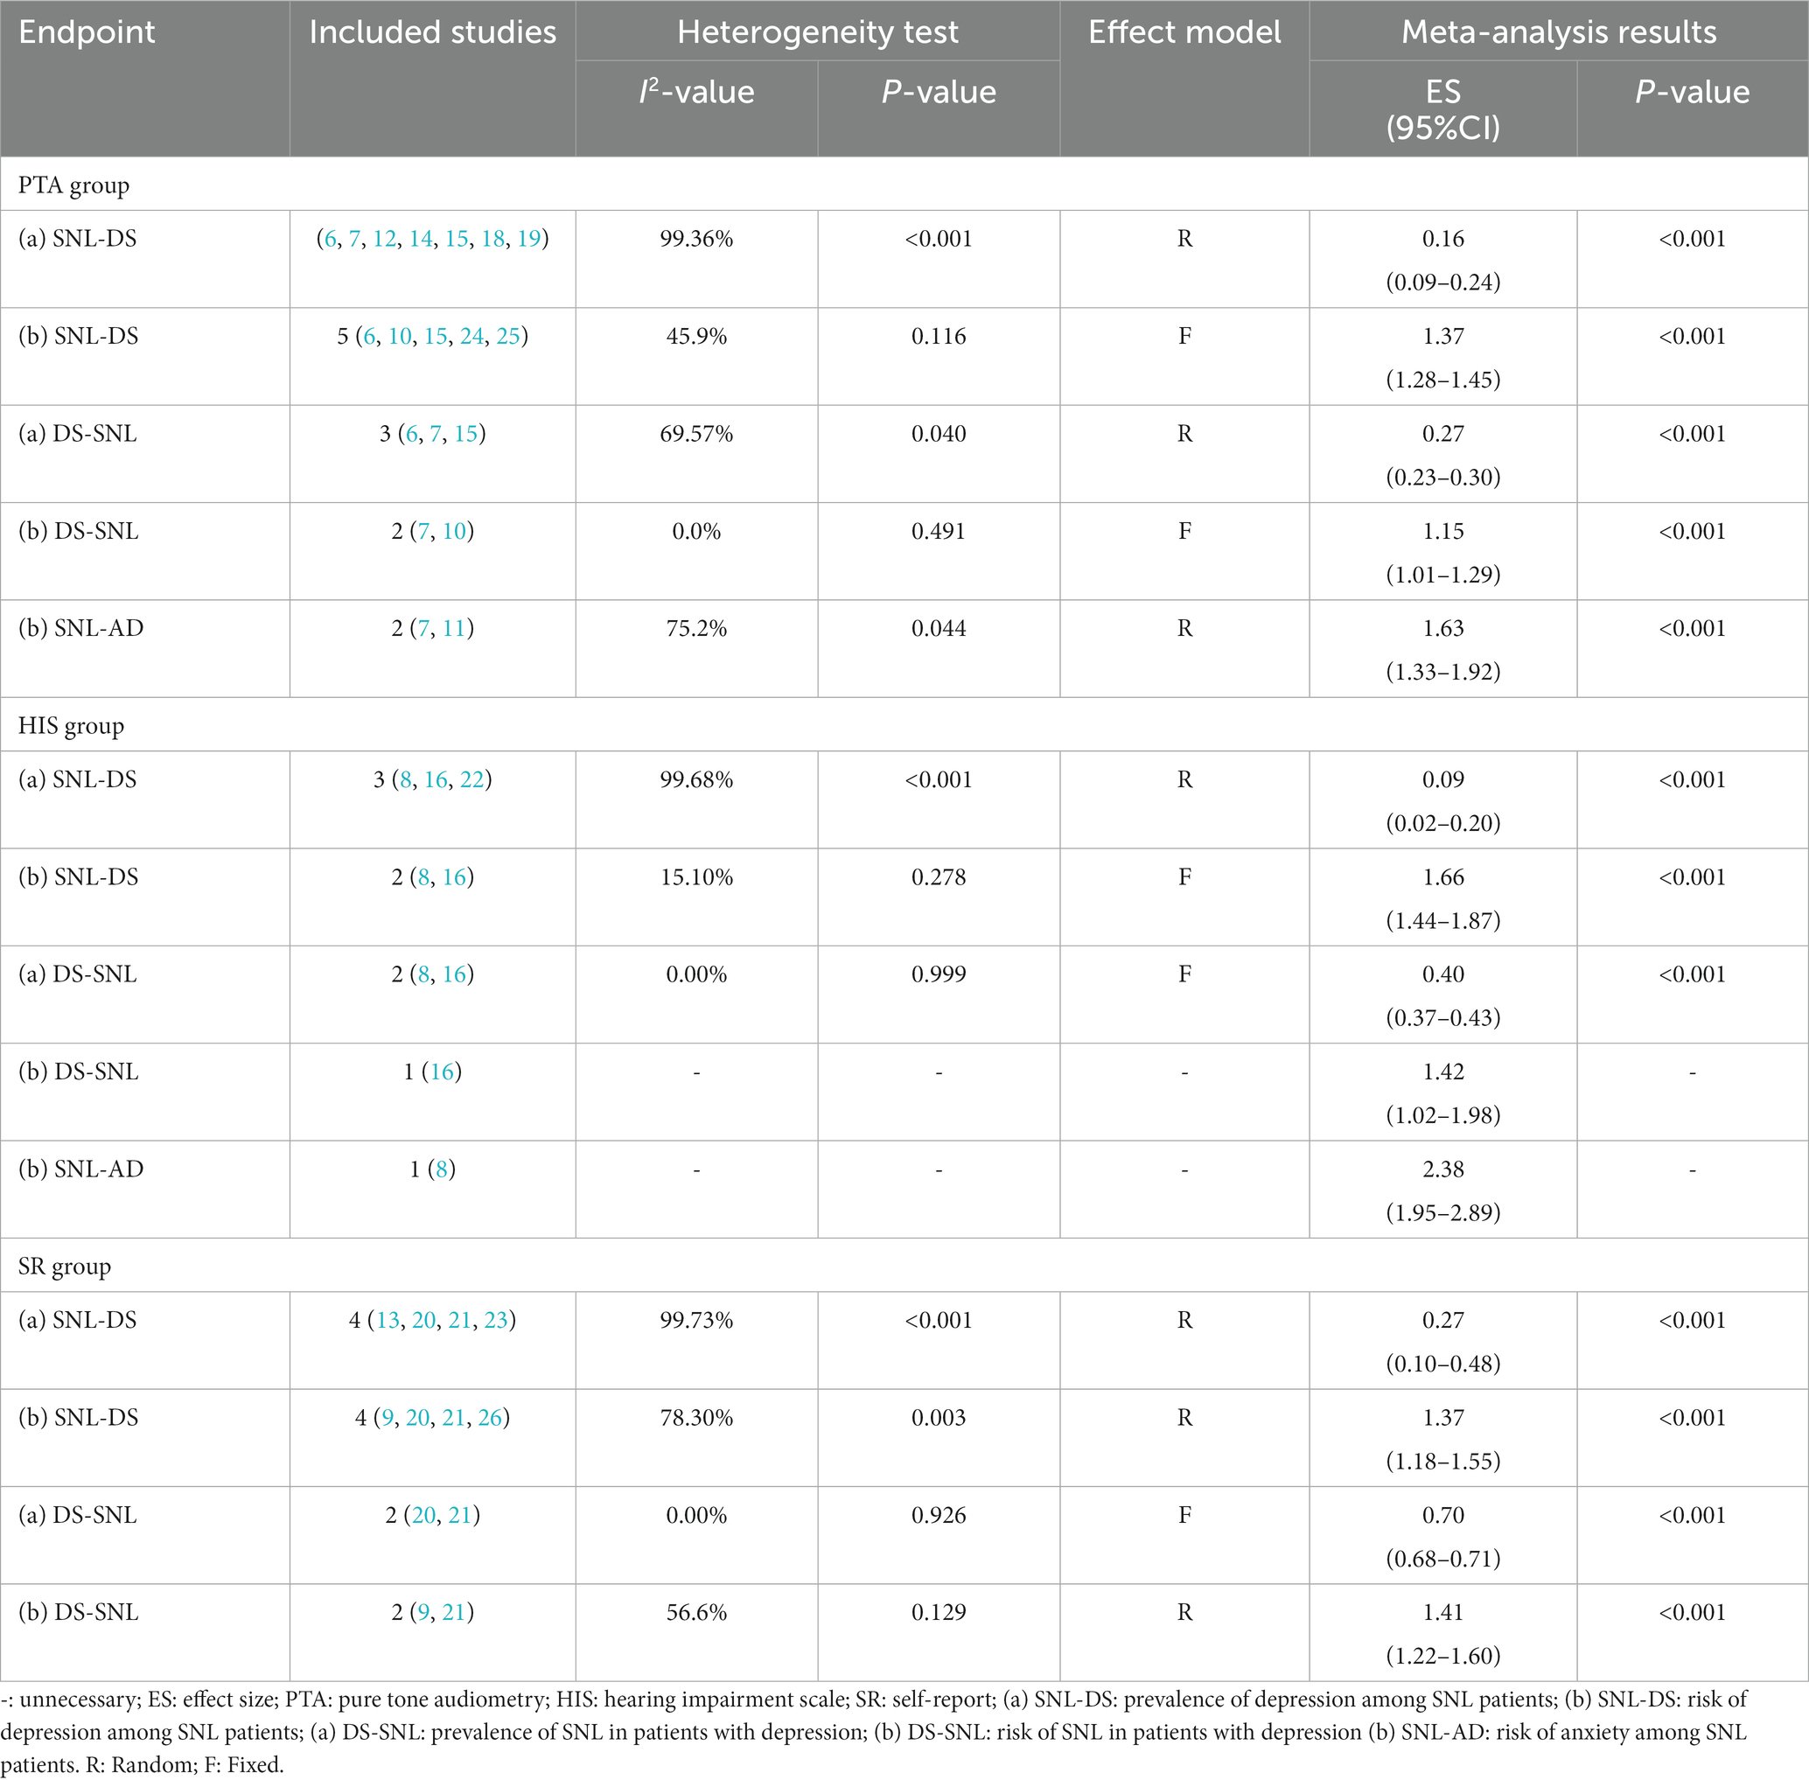This screenshot has width=1809, height=1780.
Task: Click the 99.73% I² value
Action: [696, 1320]
